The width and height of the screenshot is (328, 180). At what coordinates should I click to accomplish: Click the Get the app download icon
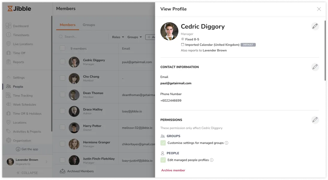pyautogui.click(x=18, y=149)
